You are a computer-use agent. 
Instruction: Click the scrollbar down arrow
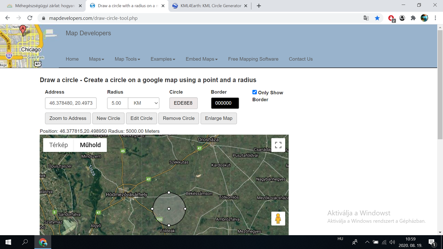pos(440,232)
